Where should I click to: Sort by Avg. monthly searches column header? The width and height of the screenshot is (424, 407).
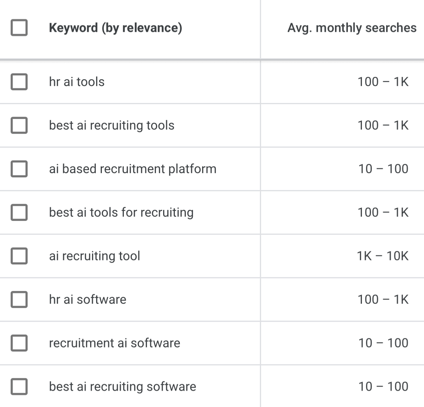(352, 28)
